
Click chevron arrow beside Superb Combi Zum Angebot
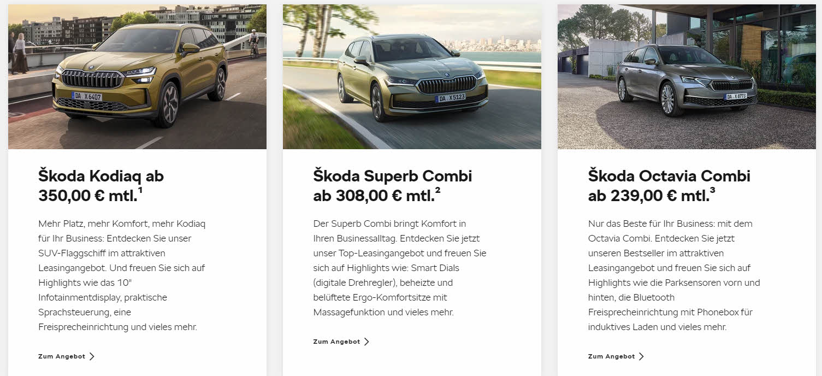(366, 342)
